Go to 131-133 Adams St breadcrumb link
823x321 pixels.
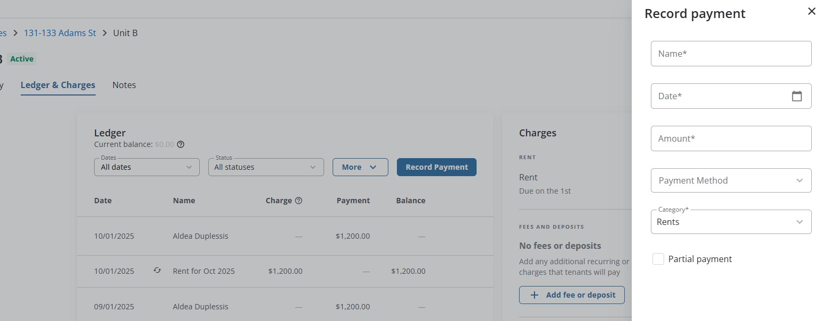(x=60, y=33)
